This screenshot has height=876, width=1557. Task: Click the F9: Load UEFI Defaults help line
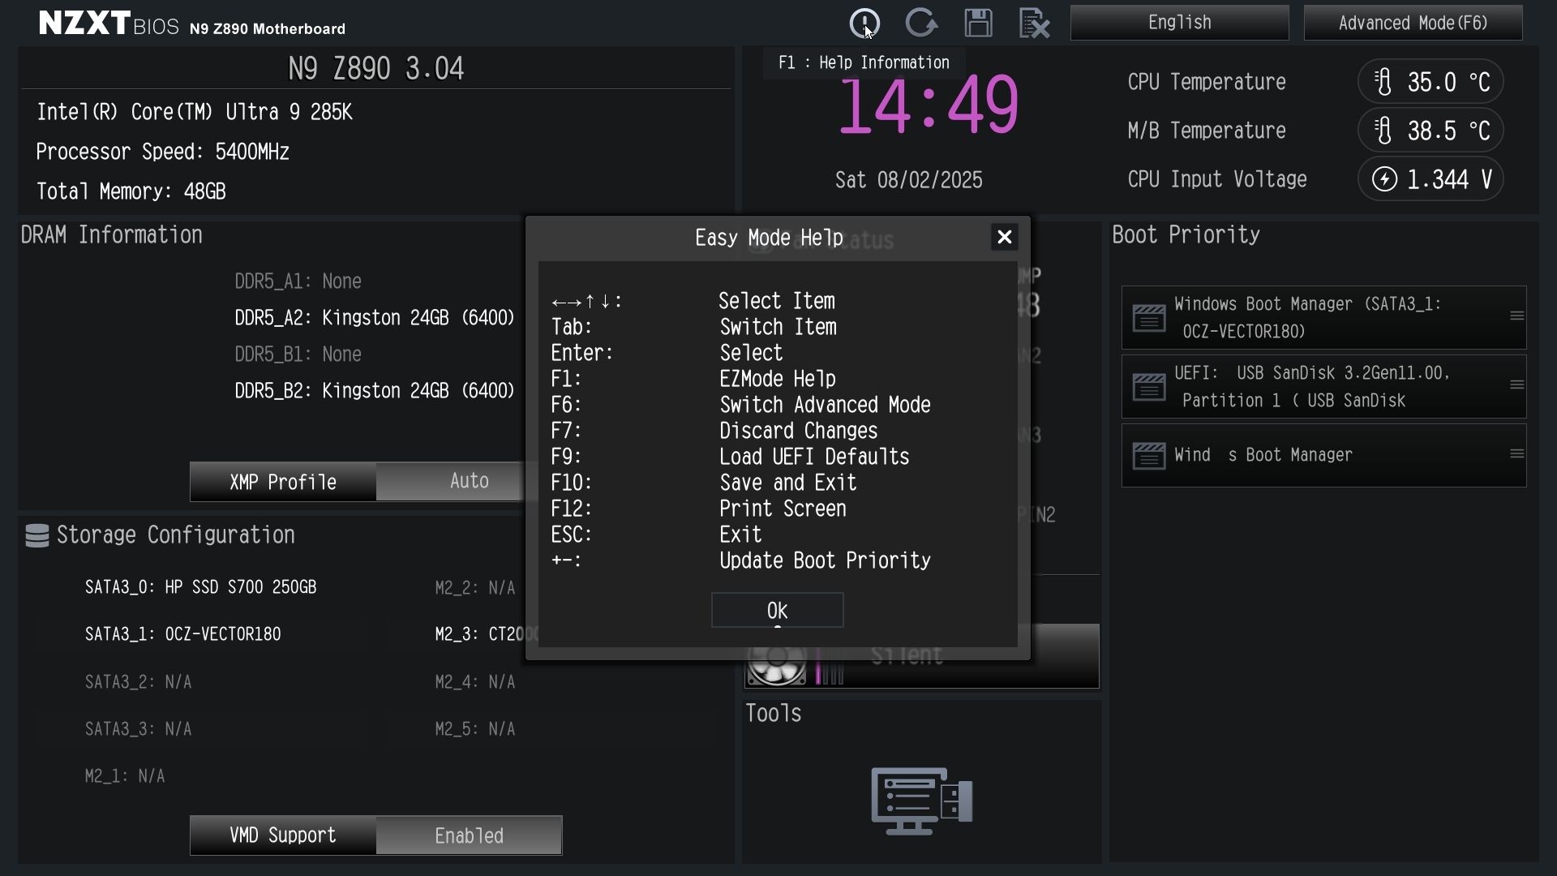point(730,457)
